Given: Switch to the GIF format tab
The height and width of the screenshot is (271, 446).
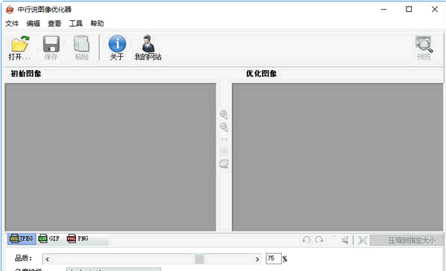Looking at the screenshot, I should [49, 239].
